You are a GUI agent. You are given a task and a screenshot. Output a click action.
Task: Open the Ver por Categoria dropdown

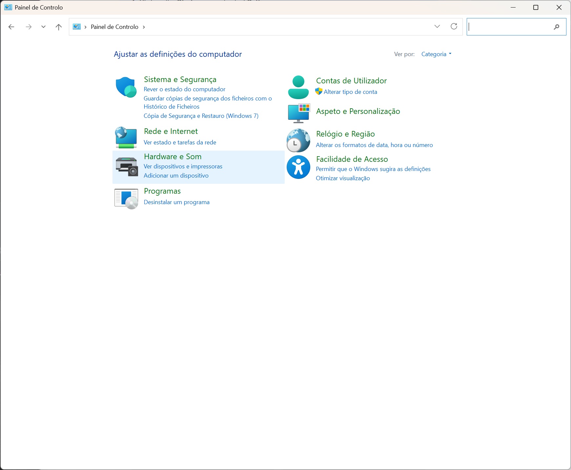pos(436,54)
